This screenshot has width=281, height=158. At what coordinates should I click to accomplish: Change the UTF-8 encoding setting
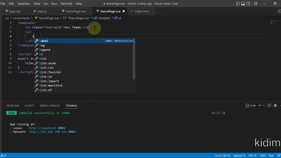tap(252, 155)
